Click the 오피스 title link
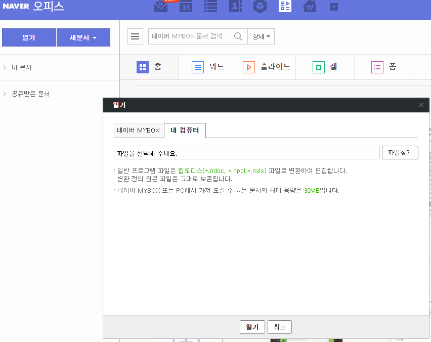Image resolution: width=431 pixels, height=342 pixels. click(49, 6)
